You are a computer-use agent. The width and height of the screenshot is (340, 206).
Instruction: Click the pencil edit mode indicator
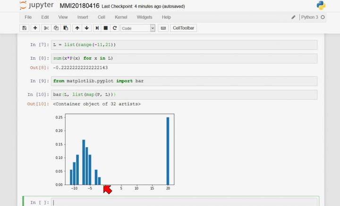(293, 17)
